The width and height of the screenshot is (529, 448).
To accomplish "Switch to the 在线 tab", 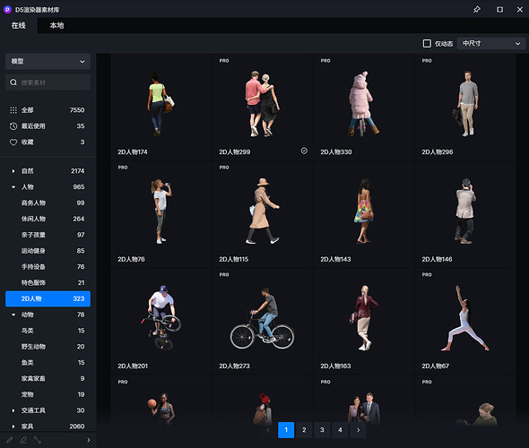I will point(19,25).
